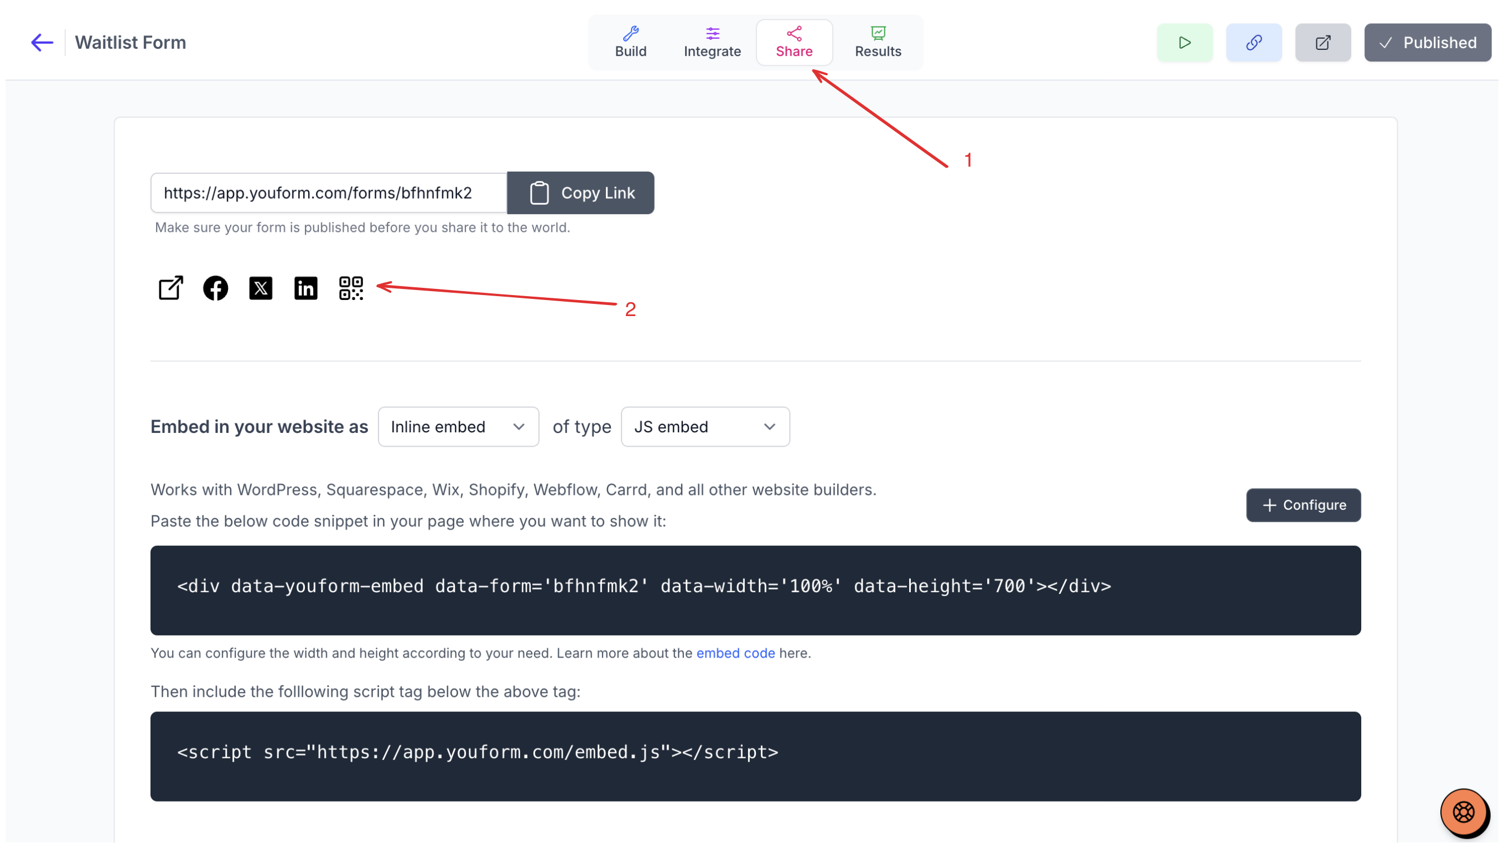This screenshot has height=848, width=1504.
Task: Click the Configure button
Action: pyautogui.click(x=1303, y=505)
